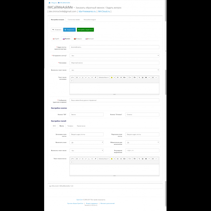Toggle bold in the 'Текст после заголовка' editor
The height and width of the screenshot is (211, 211).
click(77, 78)
